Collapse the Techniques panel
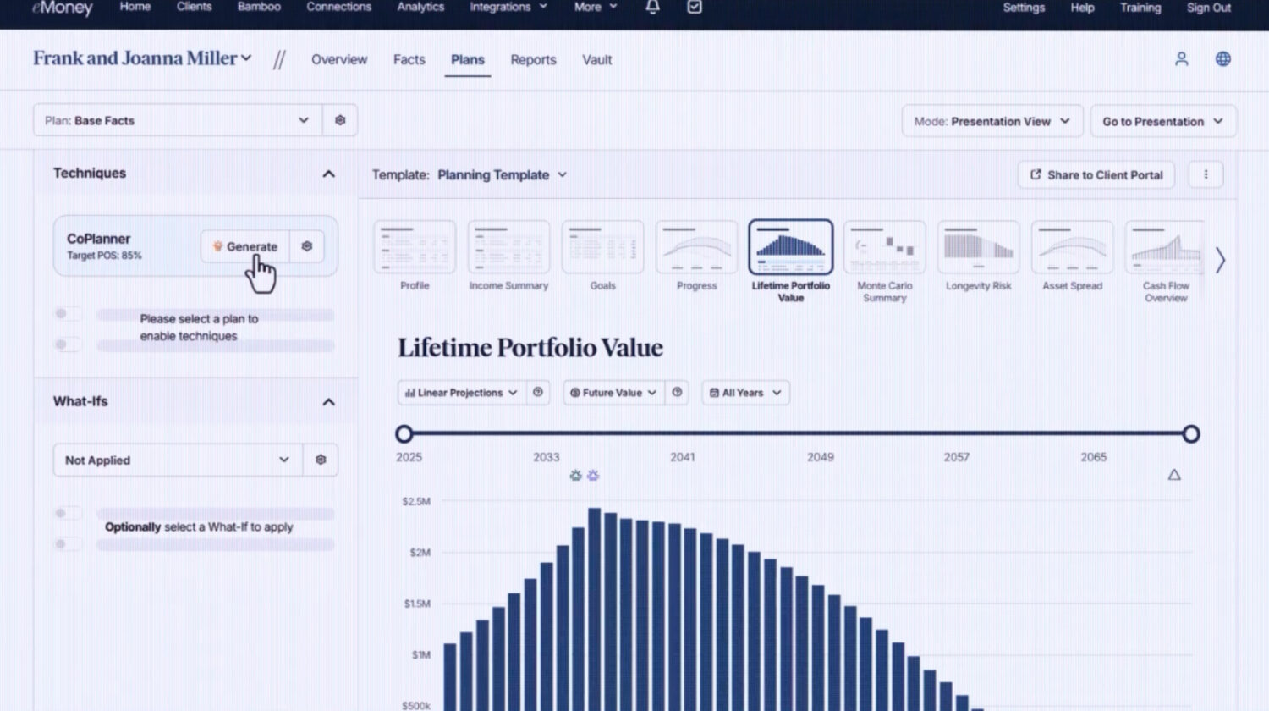The width and height of the screenshot is (1269, 711). pyautogui.click(x=329, y=174)
